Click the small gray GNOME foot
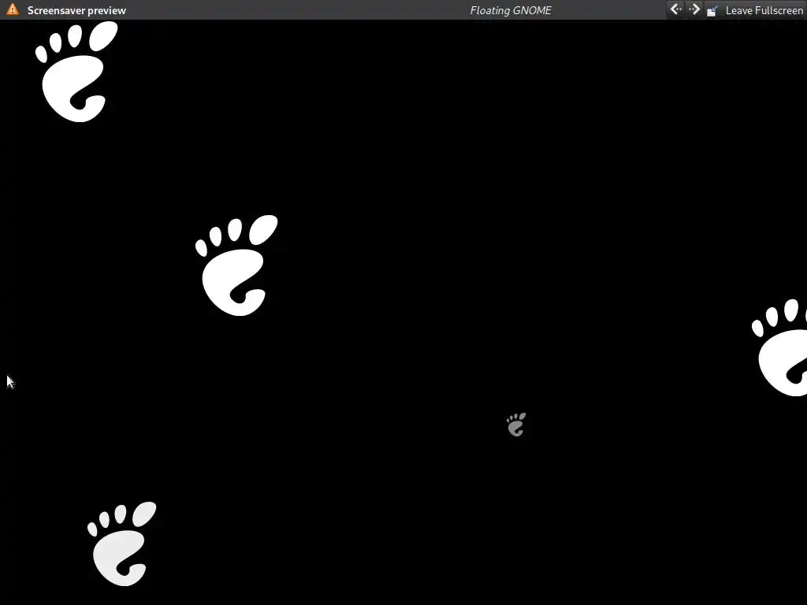The image size is (807, 605). pos(516,425)
